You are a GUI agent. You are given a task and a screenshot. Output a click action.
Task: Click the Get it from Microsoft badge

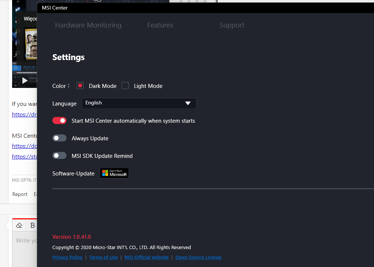click(x=114, y=173)
